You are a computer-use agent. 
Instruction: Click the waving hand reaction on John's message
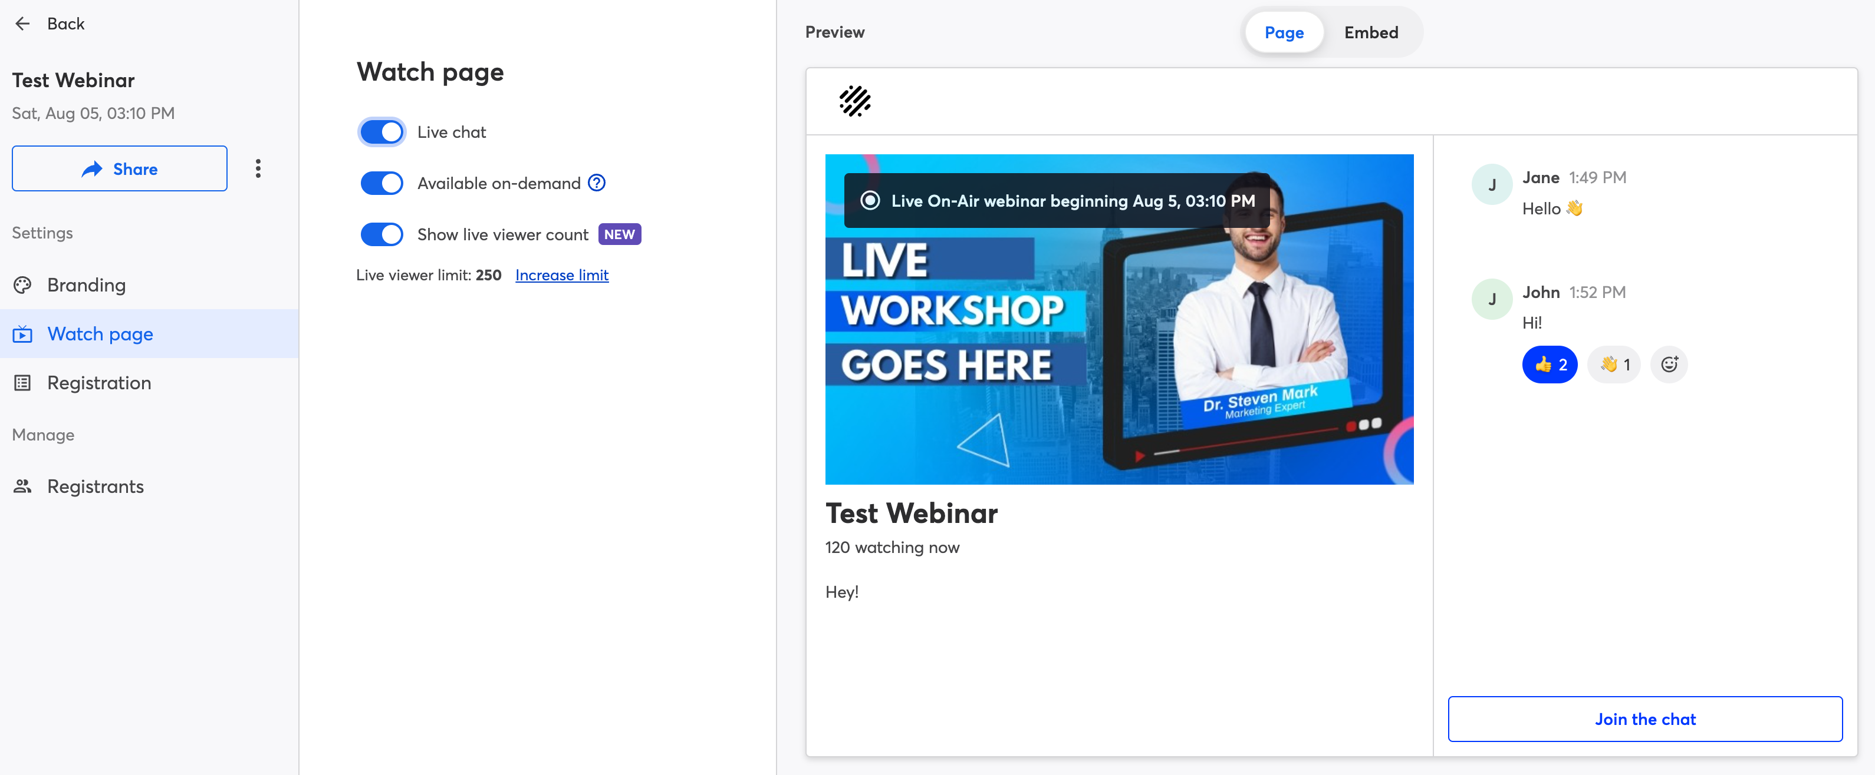(1614, 364)
